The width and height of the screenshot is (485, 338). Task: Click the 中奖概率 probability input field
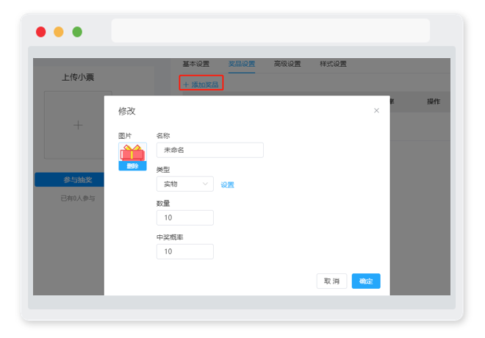point(184,251)
